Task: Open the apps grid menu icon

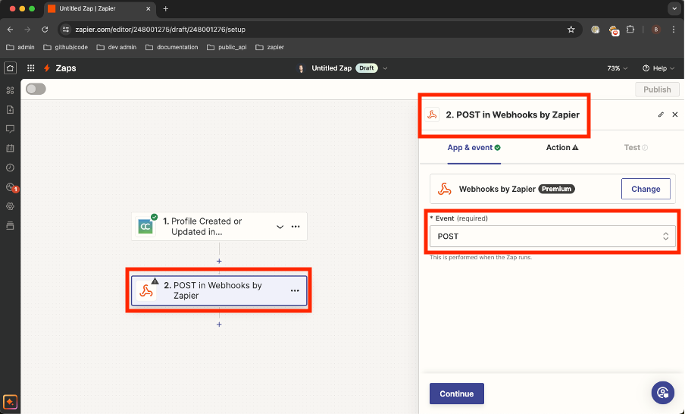Action: coord(30,68)
